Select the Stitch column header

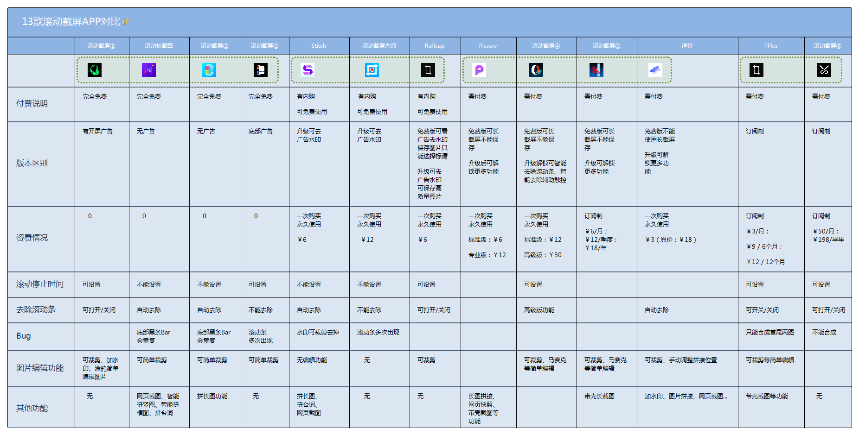pyautogui.click(x=319, y=46)
